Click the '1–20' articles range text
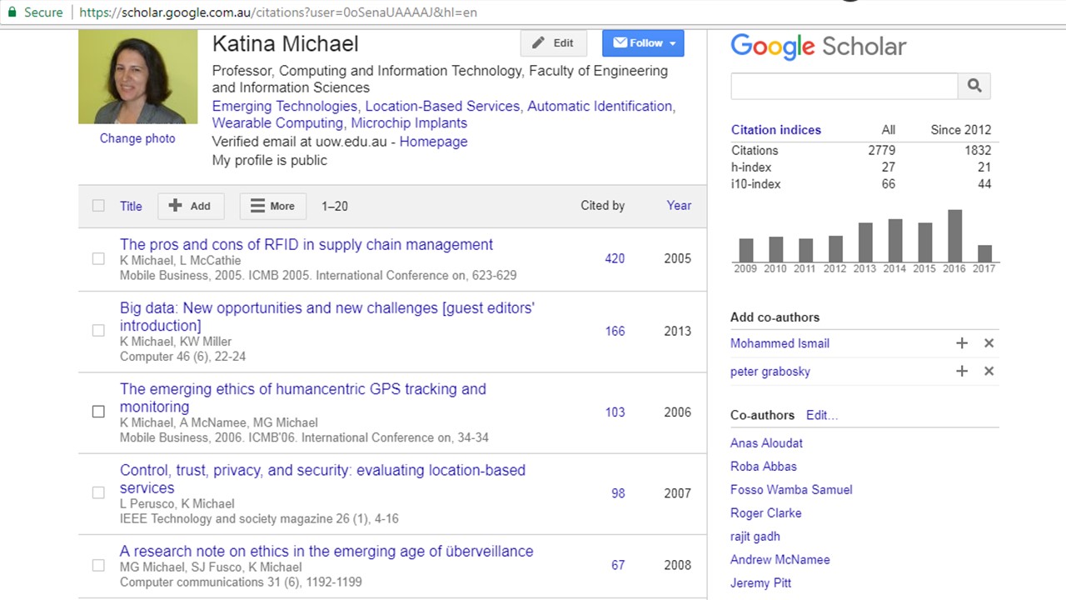 pos(335,206)
